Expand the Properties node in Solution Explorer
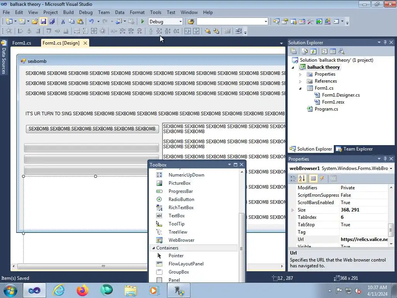 pyautogui.click(x=300, y=74)
